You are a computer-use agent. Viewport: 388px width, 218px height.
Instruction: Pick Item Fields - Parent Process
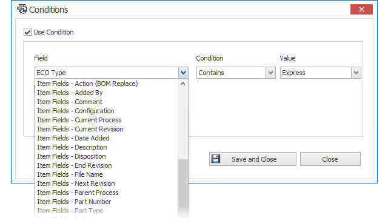pyautogui.click(x=107, y=193)
